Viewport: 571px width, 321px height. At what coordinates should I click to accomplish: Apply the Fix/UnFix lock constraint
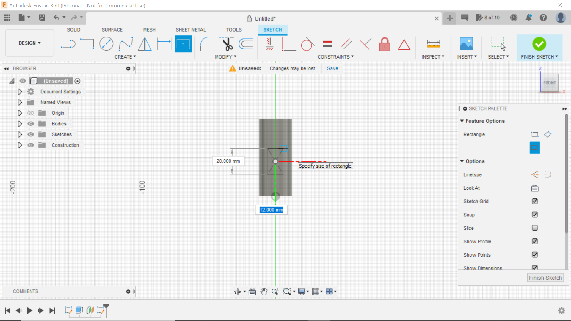click(385, 44)
